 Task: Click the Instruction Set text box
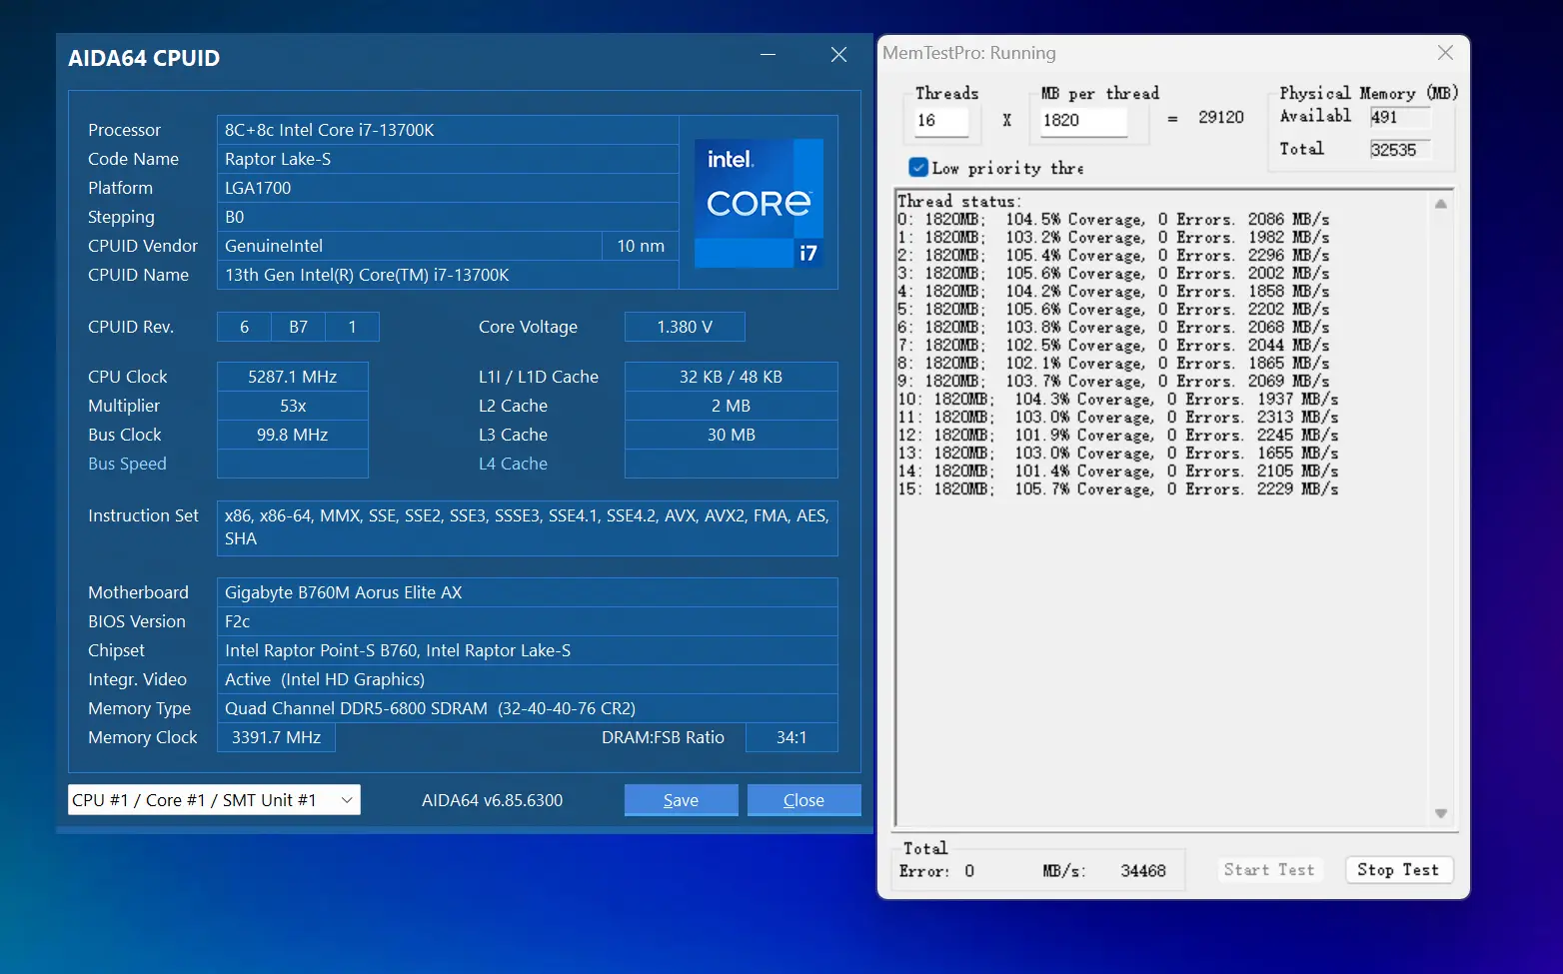527,527
